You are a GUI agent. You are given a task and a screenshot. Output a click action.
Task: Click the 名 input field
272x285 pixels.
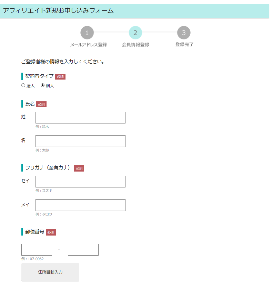coord(80,141)
